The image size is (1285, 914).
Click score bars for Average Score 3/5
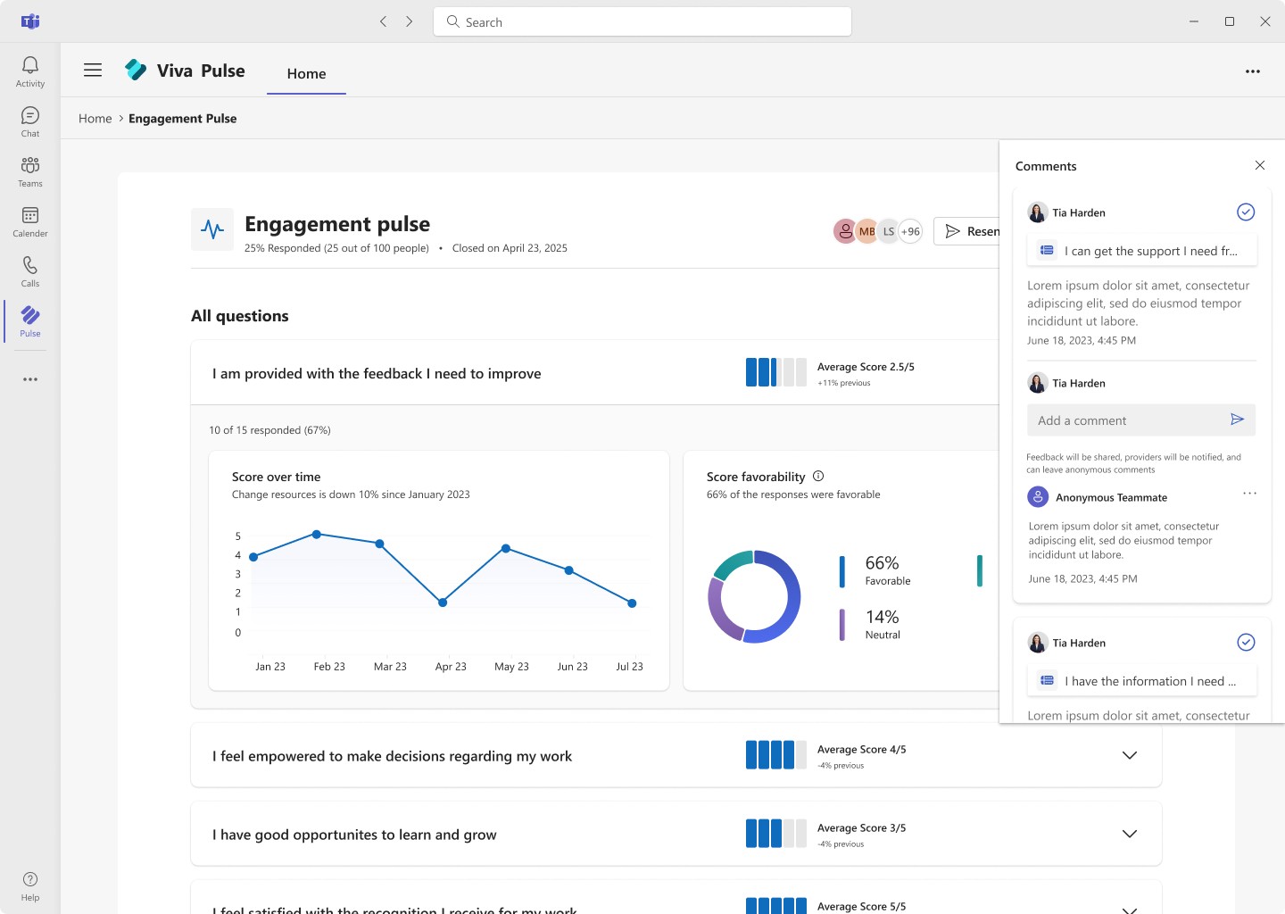coord(775,834)
